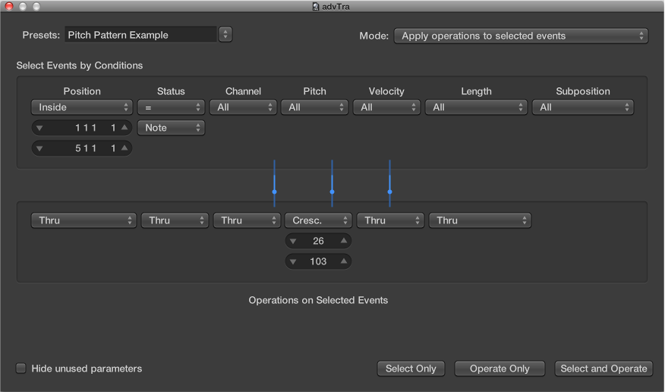Open the Note status type dropdown
This screenshot has width=665, height=392.
click(171, 128)
